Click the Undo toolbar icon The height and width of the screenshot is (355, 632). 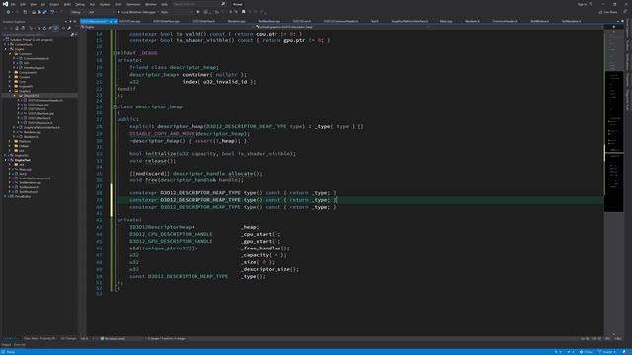[52, 12]
